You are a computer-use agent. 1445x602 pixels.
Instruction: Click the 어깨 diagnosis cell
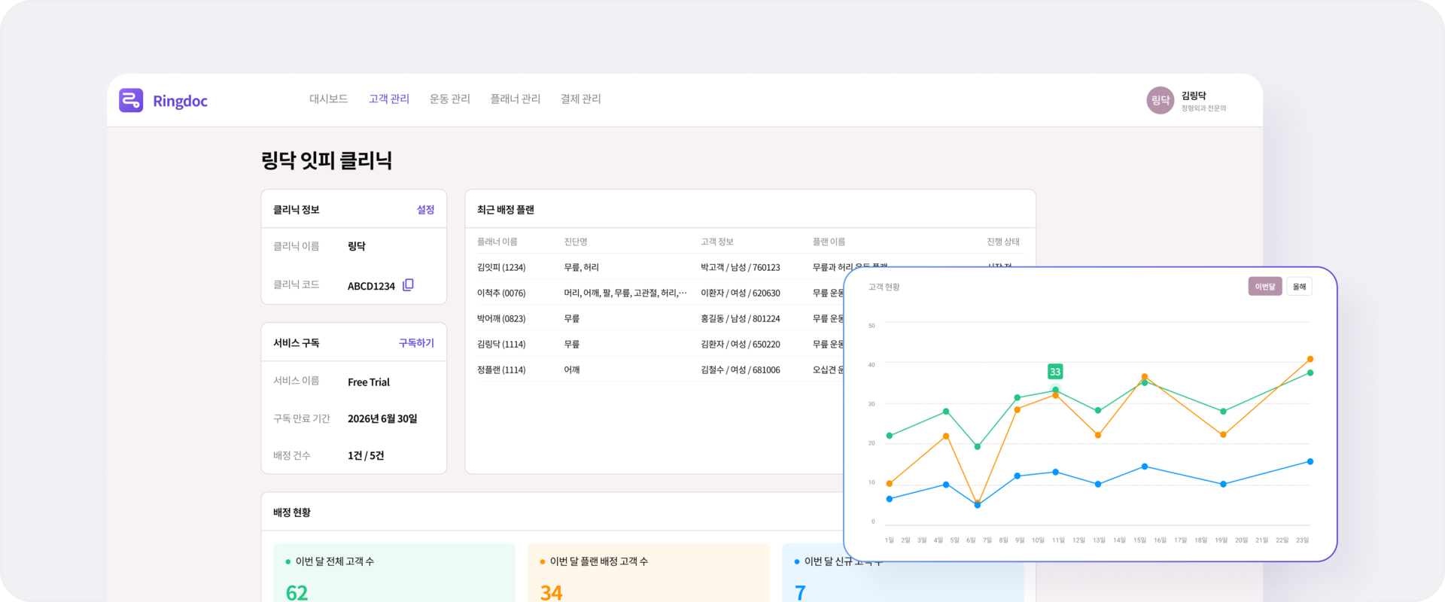point(572,370)
